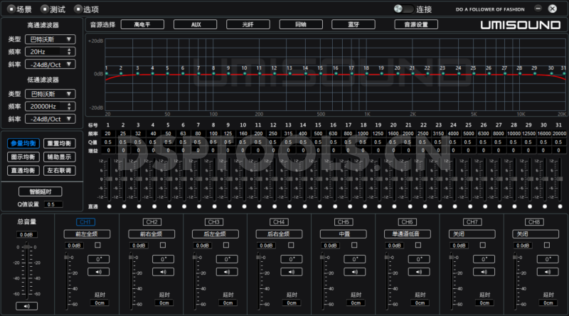The image size is (569, 316).
Task: Open low-pass slope -24dB/Oct dropdown
Action: click(50, 119)
